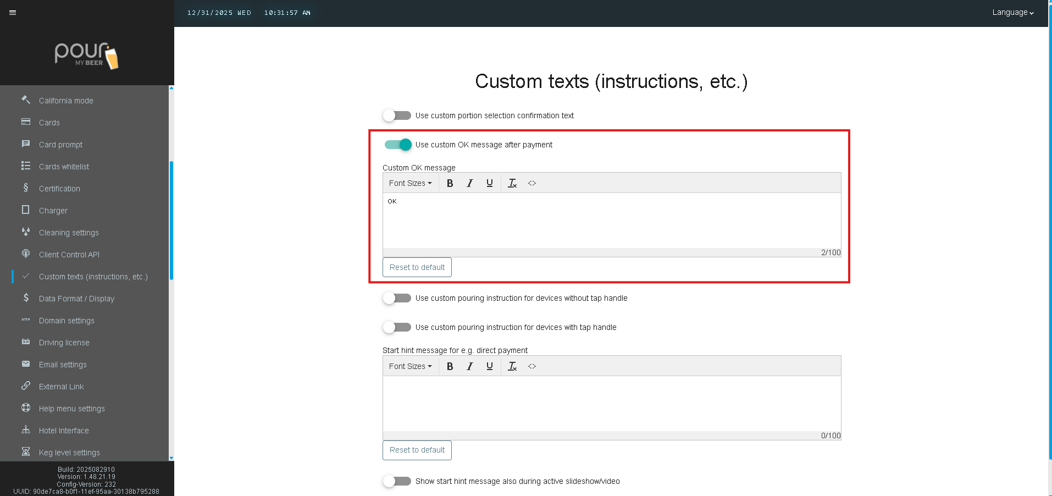The height and width of the screenshot is (496, 1052).
Task: Open Data Format / Display settings
Action: [x=76, y=299]
